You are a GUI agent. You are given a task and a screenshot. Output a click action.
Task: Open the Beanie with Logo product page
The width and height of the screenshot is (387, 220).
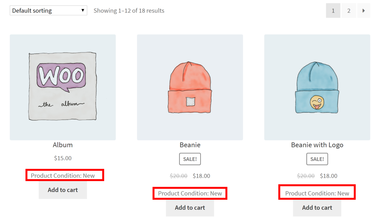coord(317,145)
